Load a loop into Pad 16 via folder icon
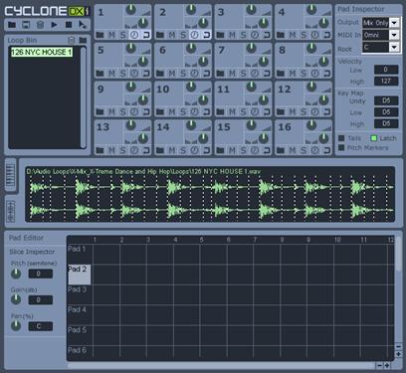This screenshot has height=373, width=406. pyautogui.click(x=281, y=150)
